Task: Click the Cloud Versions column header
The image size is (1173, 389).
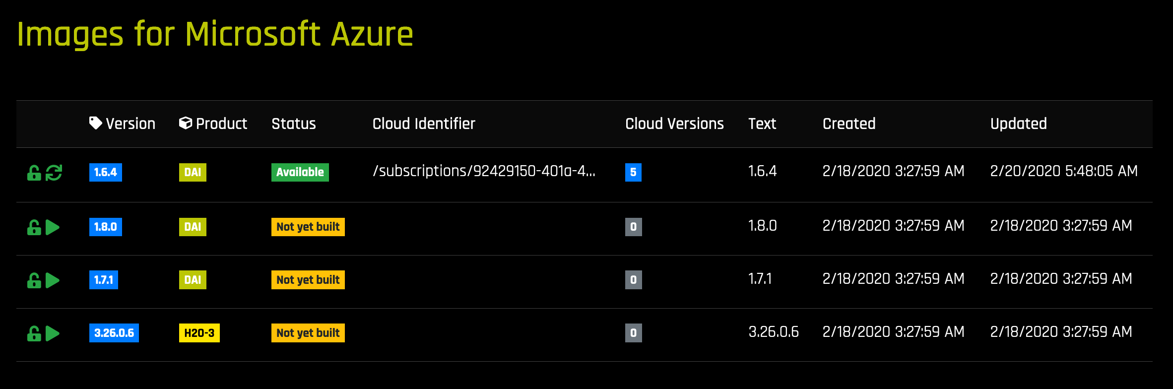Action: coord(674,124)
